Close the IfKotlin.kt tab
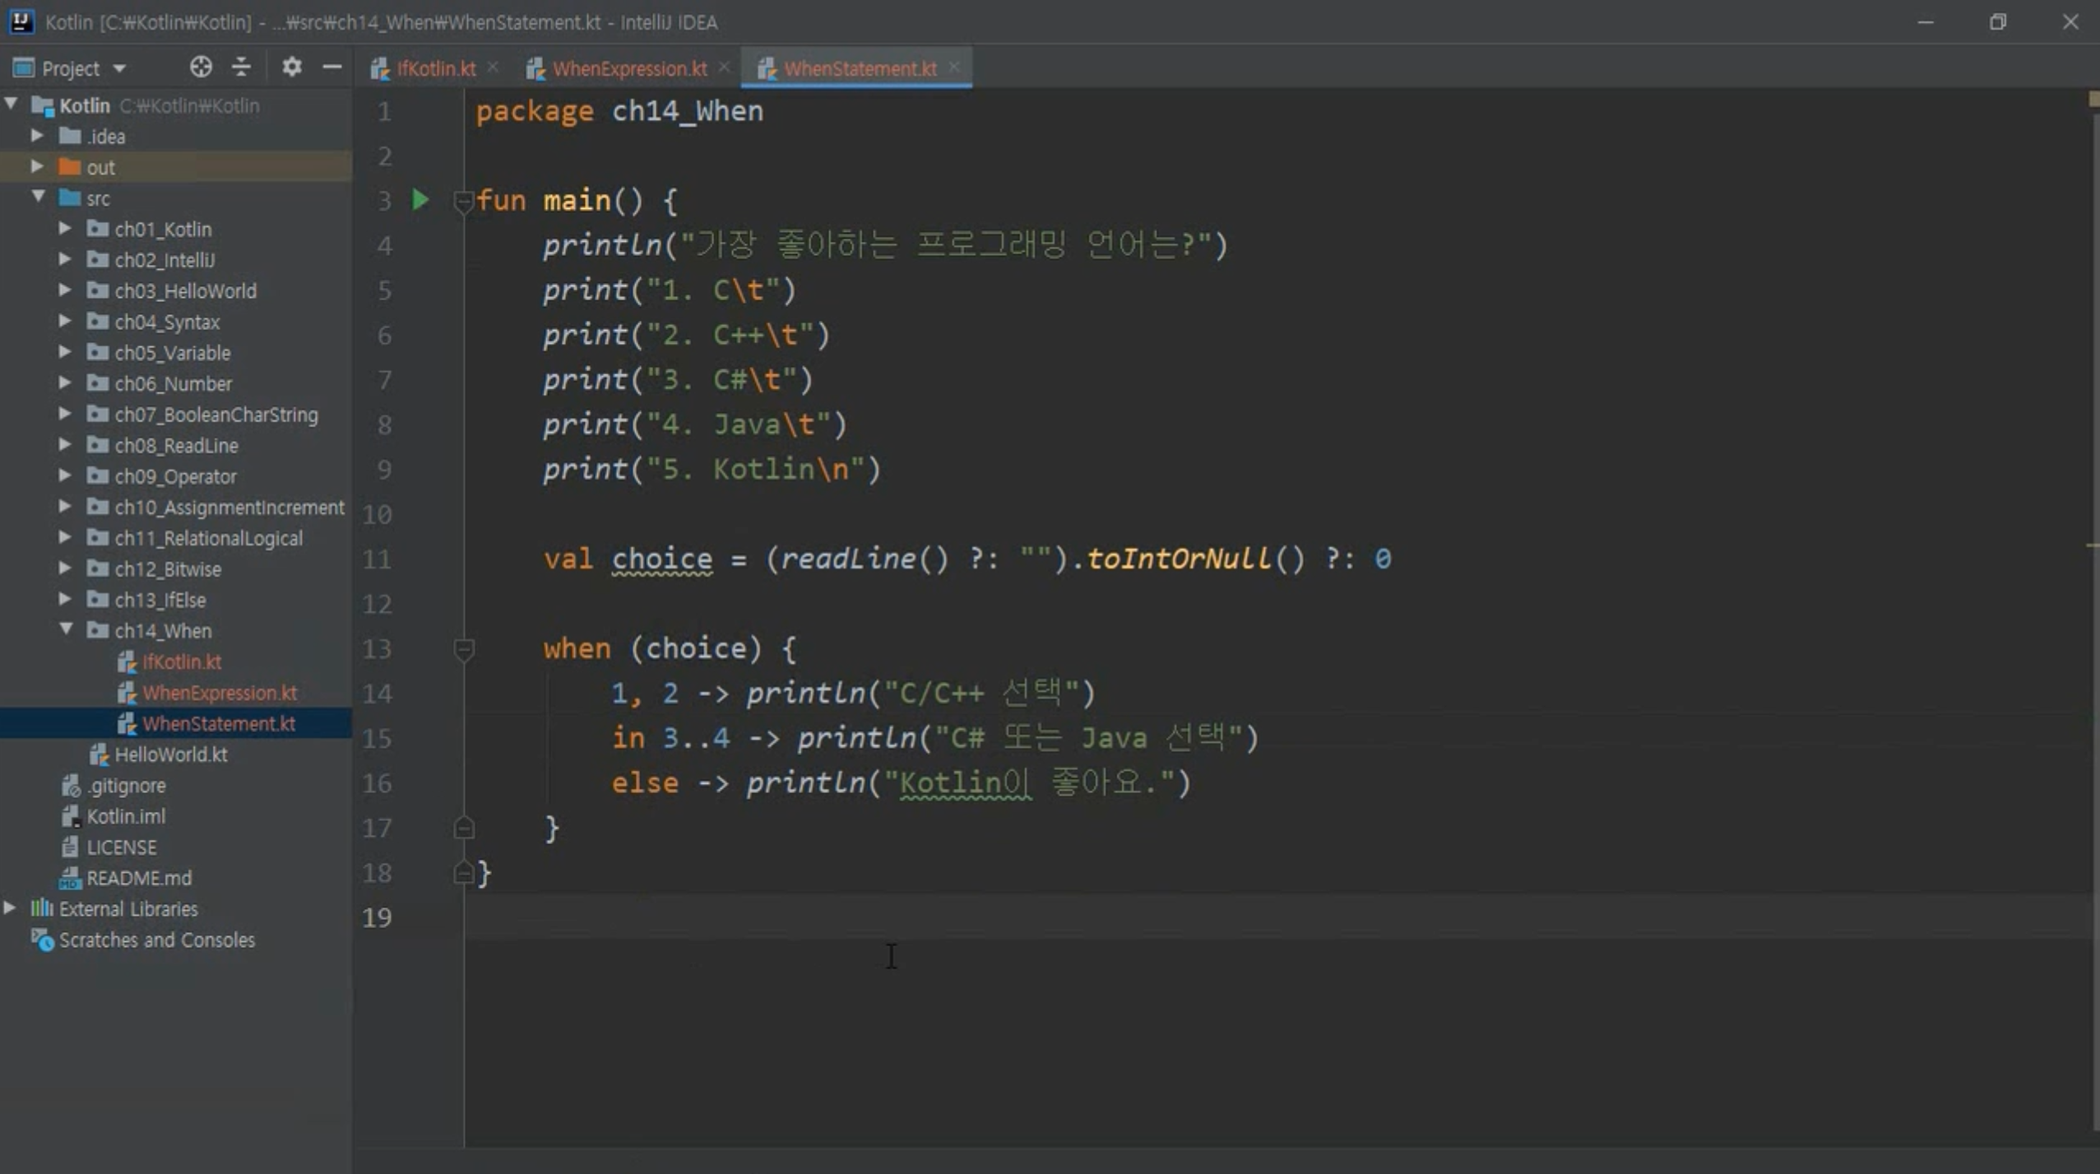Image resolution: width=2100 pixels, height=1174 pixels. pos(493,67)
